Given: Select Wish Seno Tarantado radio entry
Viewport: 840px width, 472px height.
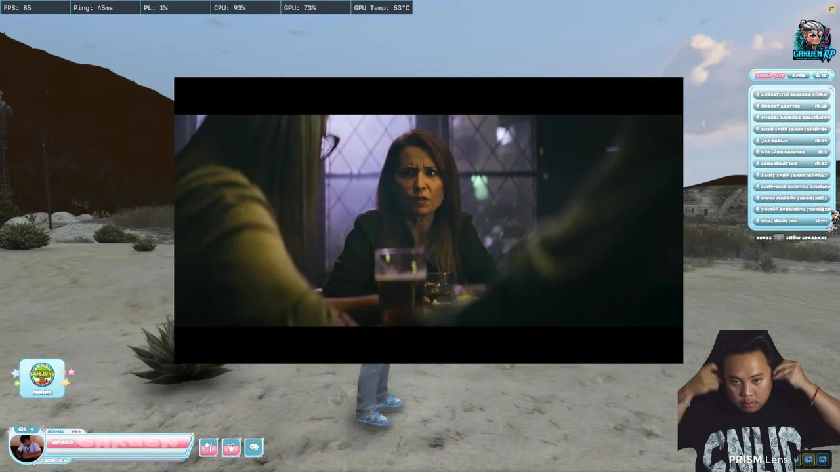Looking at the screenshot, I should pos(792,129).
